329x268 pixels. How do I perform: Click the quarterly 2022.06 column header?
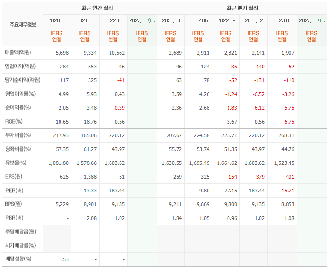point(199,20)
